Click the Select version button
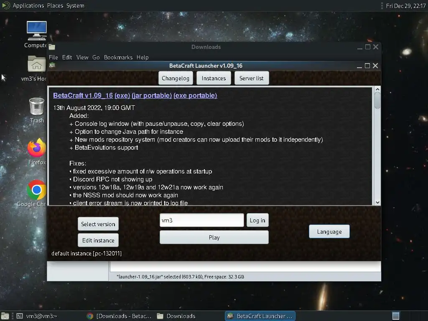This screenshot has height=321, width=428. pos(98,224)
